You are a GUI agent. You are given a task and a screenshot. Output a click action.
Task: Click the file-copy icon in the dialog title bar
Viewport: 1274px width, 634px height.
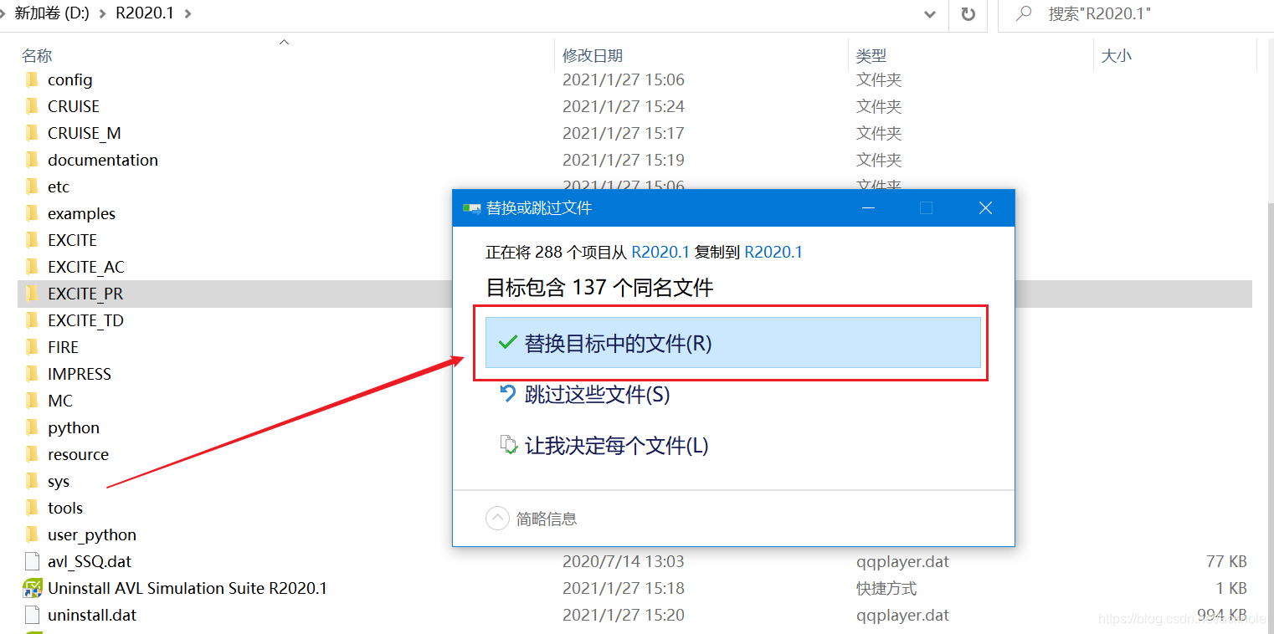coord(471,207)
